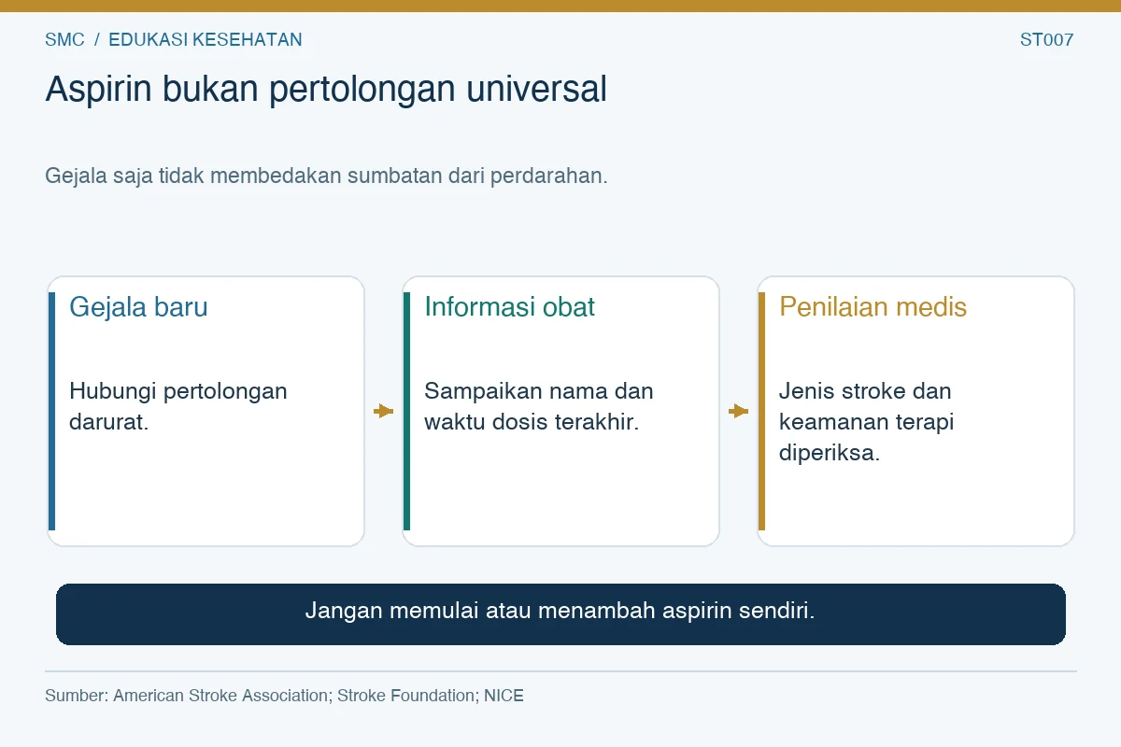Click 'Jenis stroke dan keamanan terapi diperiksa.'
This screenshot has width=1121, height=747.
coord(867,422)
